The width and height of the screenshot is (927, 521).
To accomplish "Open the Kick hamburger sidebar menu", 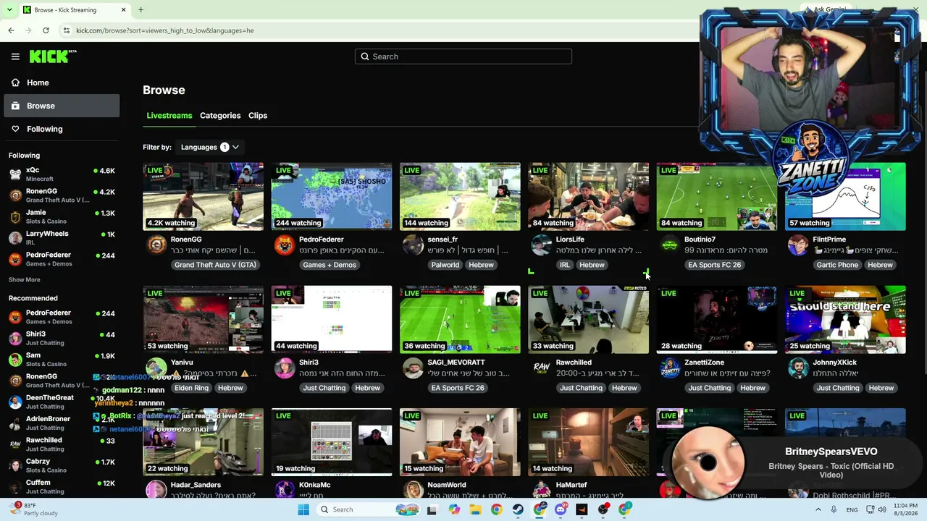I will point(15,56).
